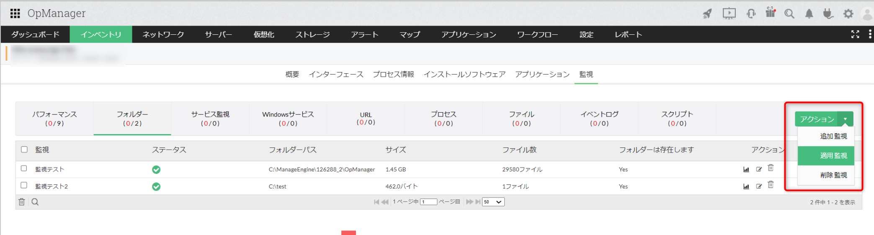
Task: Open the presentation screen icon
Action: (729, 13)
